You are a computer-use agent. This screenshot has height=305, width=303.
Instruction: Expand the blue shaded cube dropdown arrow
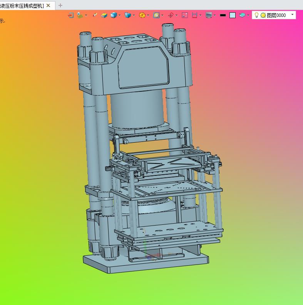(x=120, y=15)
